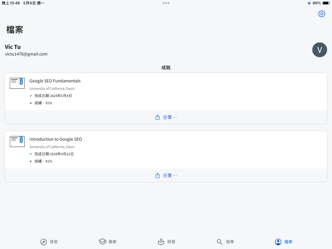Tap the victu1478@gmail.com email text
Viewport: 332px width, 249px height.
coord(26,54)
